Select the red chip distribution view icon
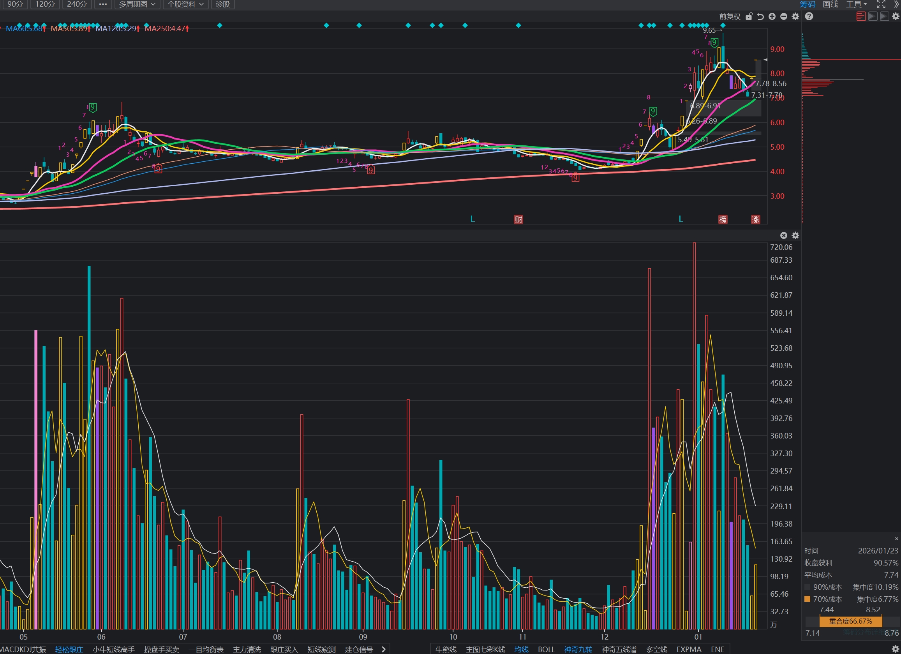901x654 pixels. (861, 16)
